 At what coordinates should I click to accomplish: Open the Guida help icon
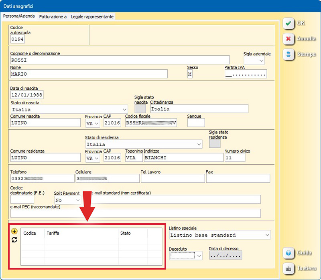(289, 253)
